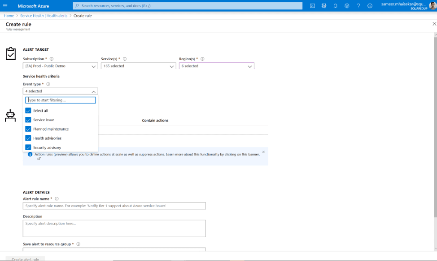Dismiss the Action rules preview banner
The width and height of the screenshot is (437, 261).
(262, 152)
